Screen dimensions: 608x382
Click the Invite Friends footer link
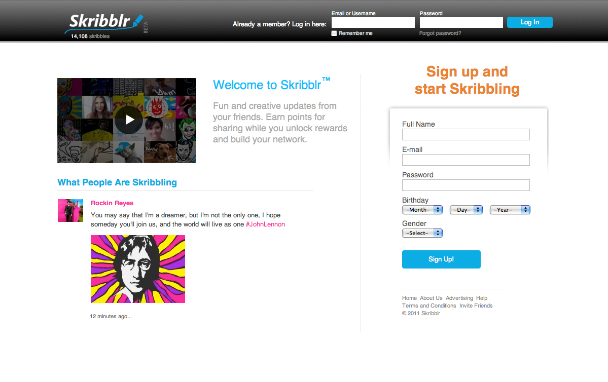pyautogui.click(x=476, y=305)
